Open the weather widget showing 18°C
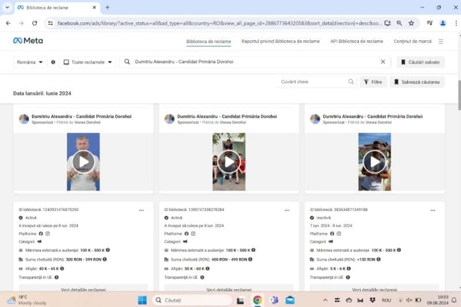The image size is (461, 307). (x=27, y=300)
